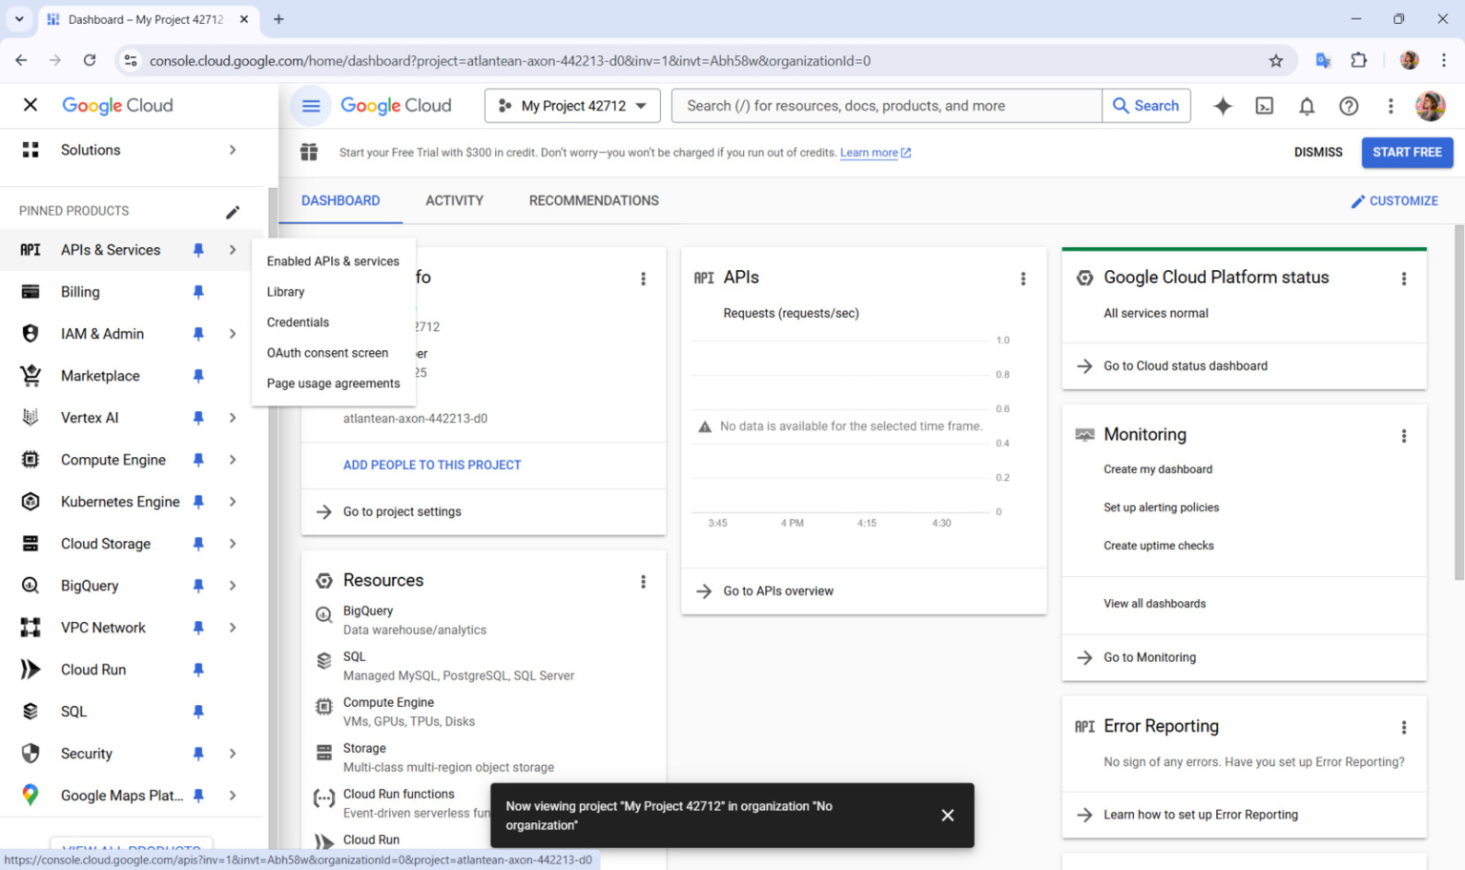Select Credentials in the APIs & Services menu

pos(297,321)
